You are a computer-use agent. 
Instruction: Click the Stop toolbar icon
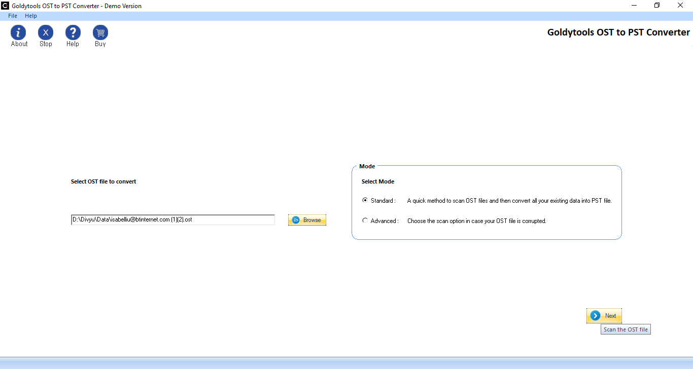(x=45, y=32)
